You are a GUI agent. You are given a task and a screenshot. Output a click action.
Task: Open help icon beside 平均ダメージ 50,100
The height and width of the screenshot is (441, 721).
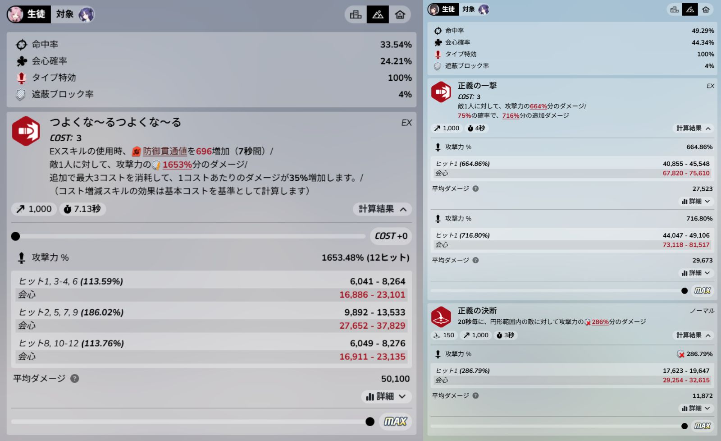(x=75, y=378)
